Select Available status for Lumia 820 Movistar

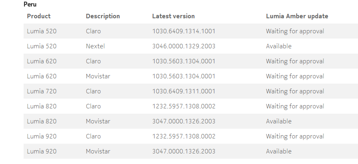(279, 121)
